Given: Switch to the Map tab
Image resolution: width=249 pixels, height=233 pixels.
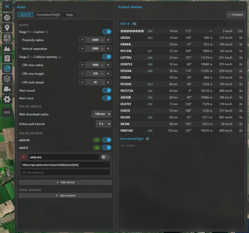Looking at the screenshot, I should click(x=70, y=15).
